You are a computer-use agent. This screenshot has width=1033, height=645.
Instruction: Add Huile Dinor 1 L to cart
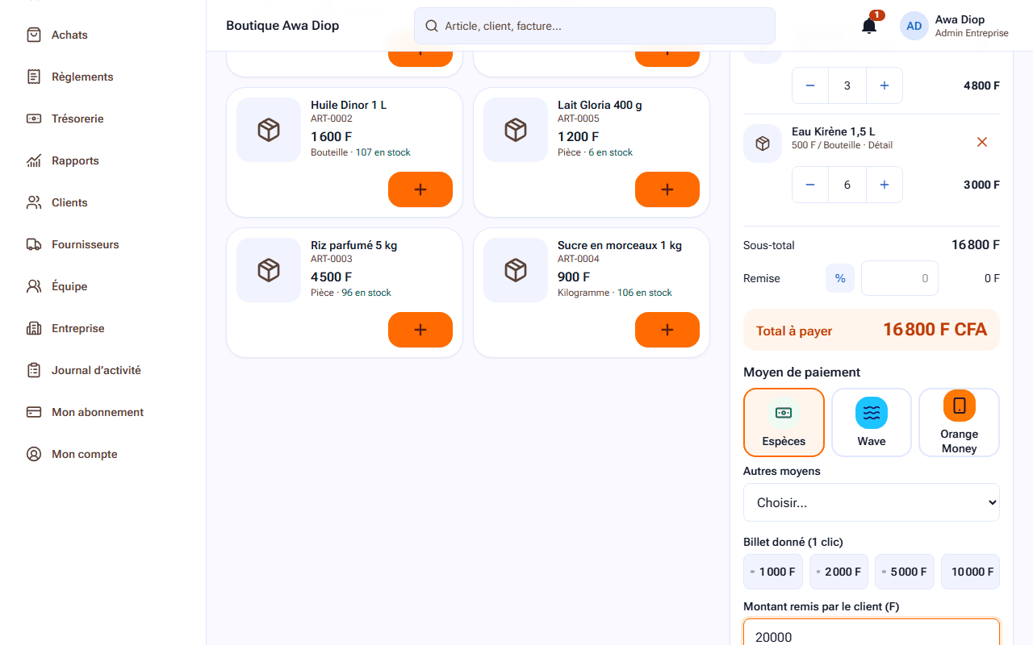[x=420, y=189]
